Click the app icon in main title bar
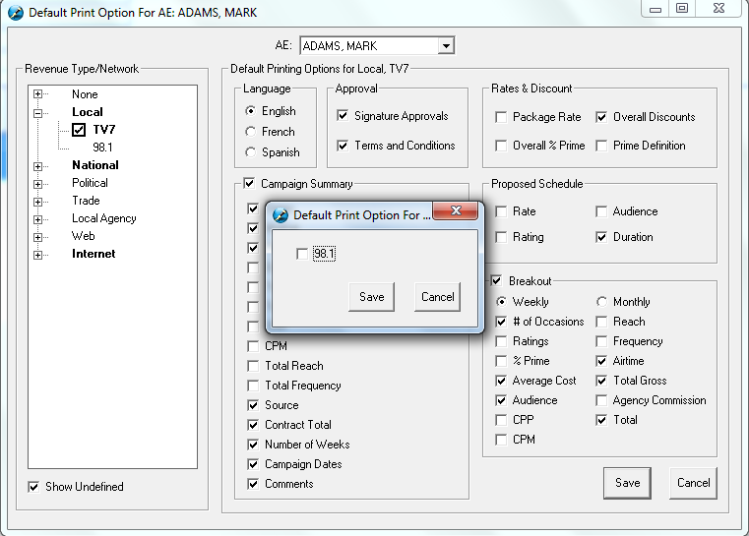Screen dimensions: 749x536 [15, 13]
